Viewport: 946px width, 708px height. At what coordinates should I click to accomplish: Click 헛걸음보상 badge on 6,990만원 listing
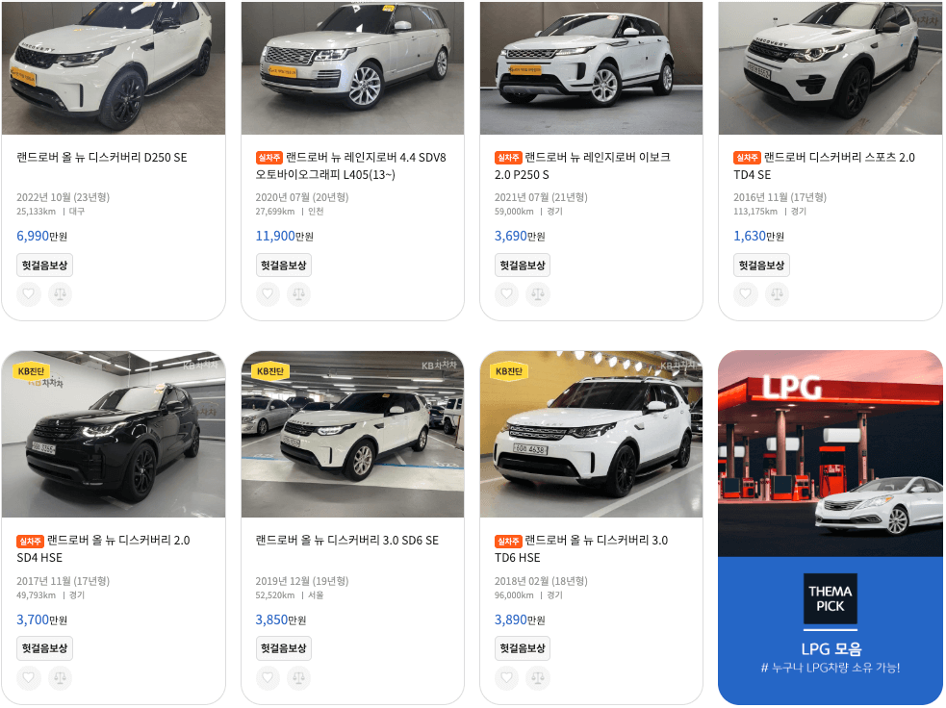pyautogui.click(x=44, y=265)
